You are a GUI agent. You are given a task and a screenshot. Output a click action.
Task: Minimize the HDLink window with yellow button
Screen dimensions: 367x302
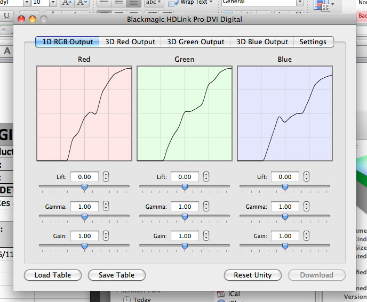pos(33,19)
